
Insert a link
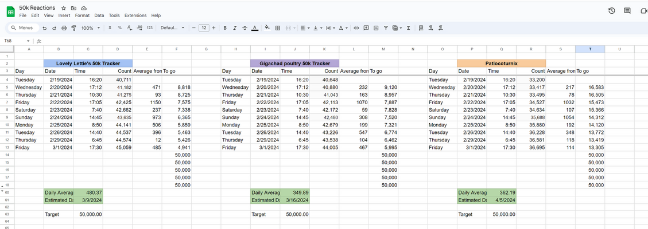pos(356,28)
